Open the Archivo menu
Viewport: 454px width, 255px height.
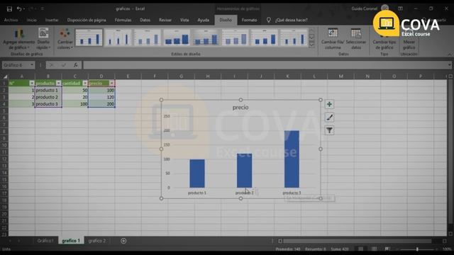(11, 20)
